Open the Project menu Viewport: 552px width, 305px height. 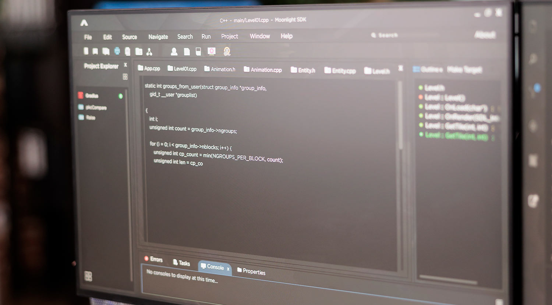[x=229, y=36]
